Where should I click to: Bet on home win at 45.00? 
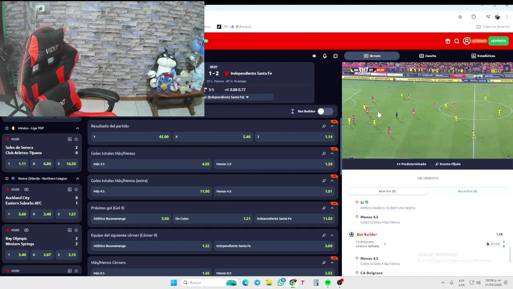(x=131, y=136)
